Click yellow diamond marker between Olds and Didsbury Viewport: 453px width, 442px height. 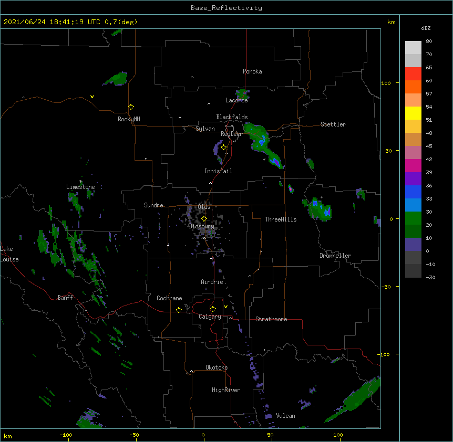click(x=204, y=218)
